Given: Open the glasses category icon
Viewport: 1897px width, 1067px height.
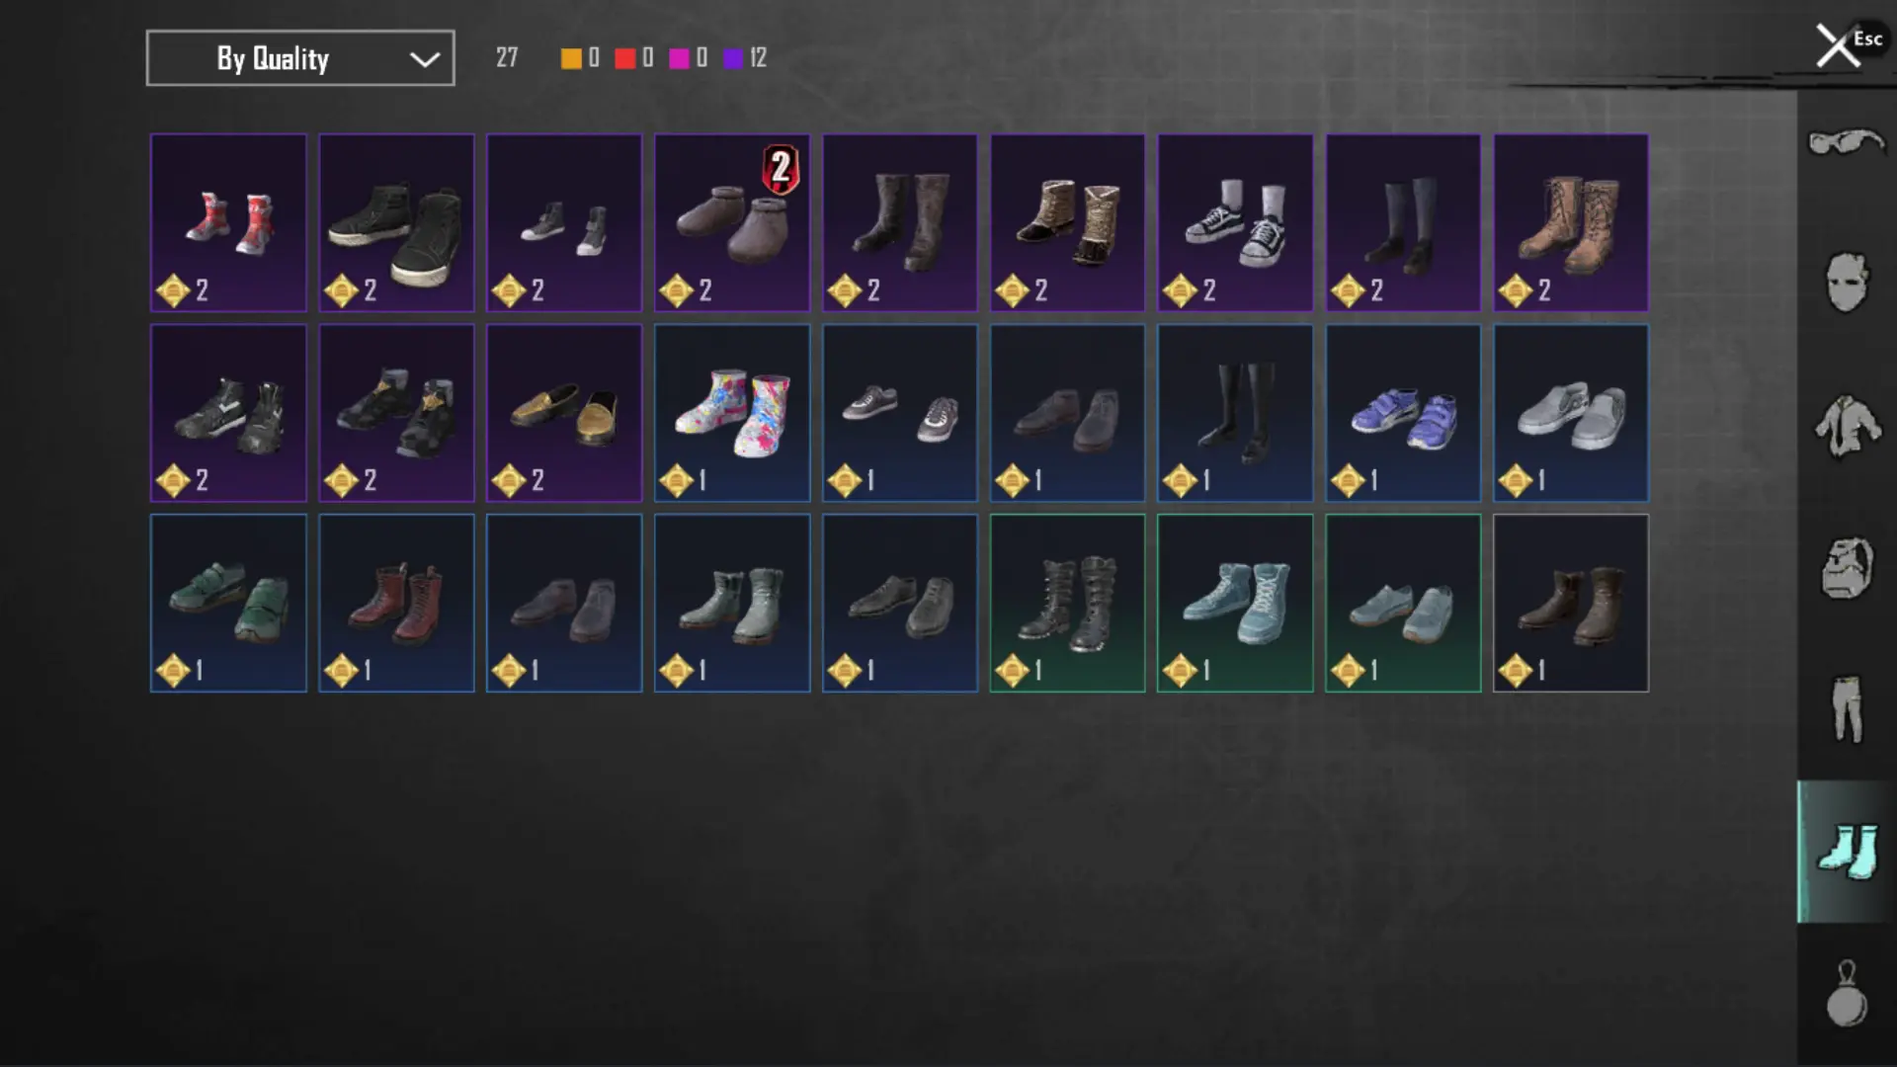Looking at the screenshot, I should click(x=1847, y=142).
